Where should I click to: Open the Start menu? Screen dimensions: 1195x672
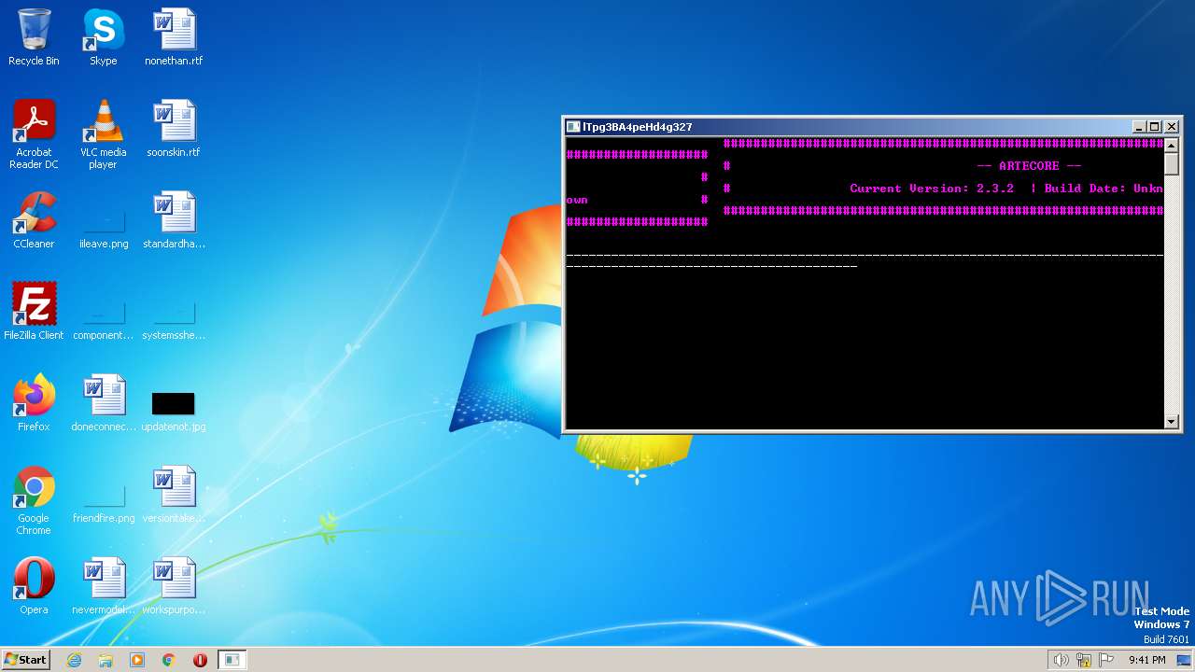coord(25,660)
